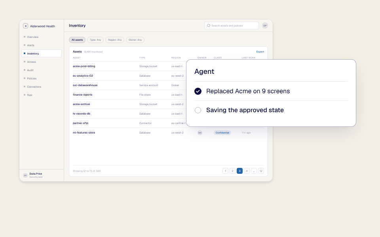Go to the Risk section
The width and height of the screenshot is (380, 237).
click(x=42, y=95)
